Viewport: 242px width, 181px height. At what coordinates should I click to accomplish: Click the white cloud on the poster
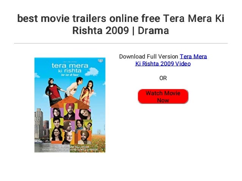pos(92,72)
